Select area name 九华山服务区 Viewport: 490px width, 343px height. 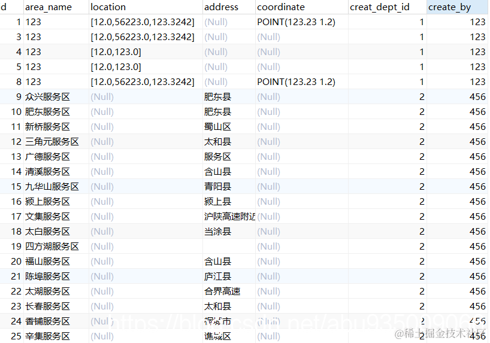[x=52, y=187]
